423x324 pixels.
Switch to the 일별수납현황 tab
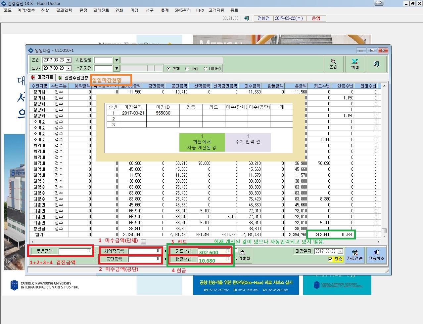73,78
